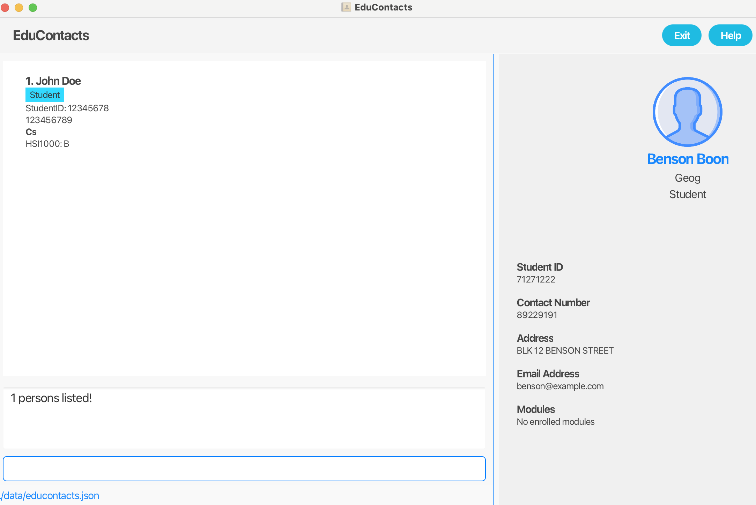Click the Benson Boon profile avatar icon
Image resolution: width=756 pixels, height=505 pixels.
(x=687, y=112)
